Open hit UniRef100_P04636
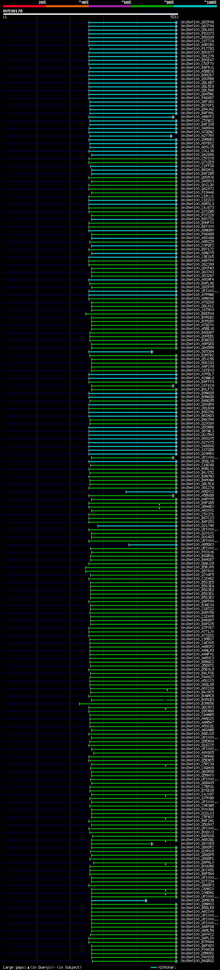This screenshot has width=220, height=970. (197, 949)
